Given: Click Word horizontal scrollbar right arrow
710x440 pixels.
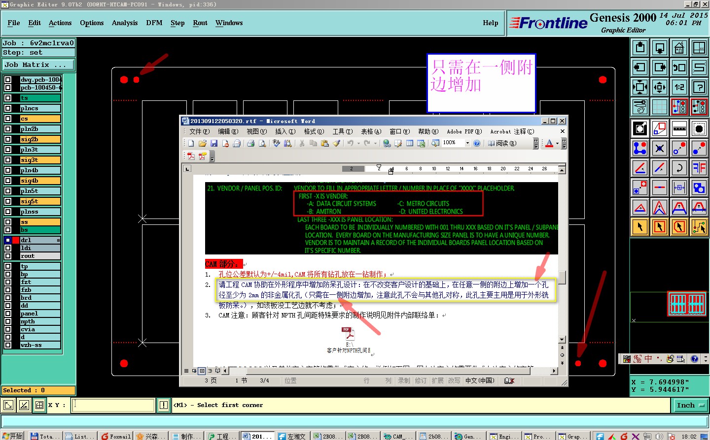Looking at the screenshot, I should (554, 371).
